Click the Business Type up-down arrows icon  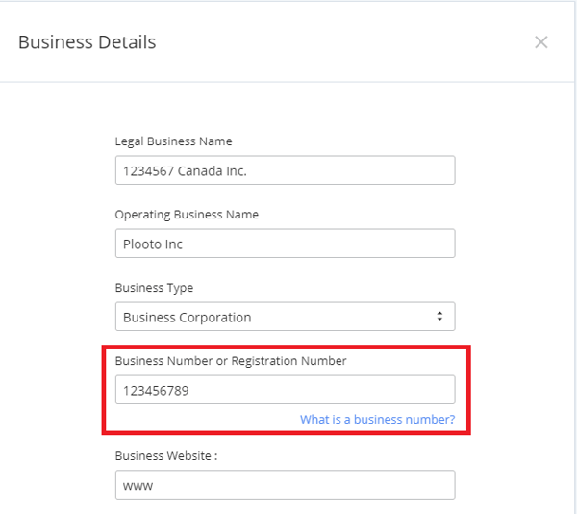tap(439, 317)
